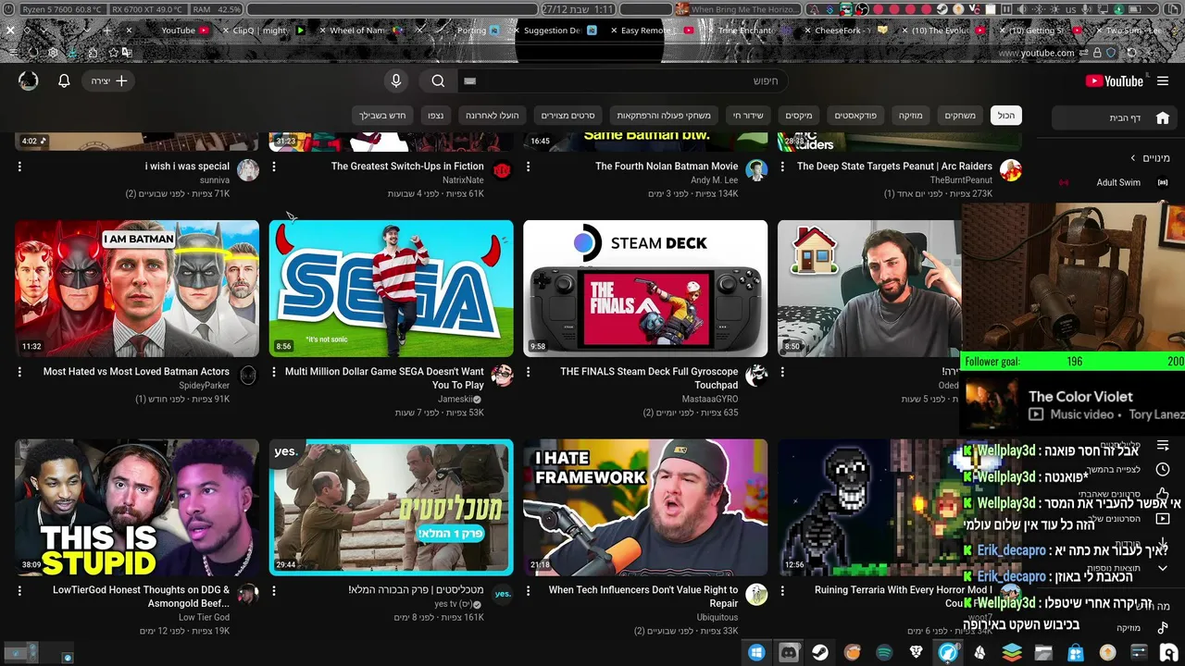The height and width of the screenshot is (666, 1185).
Task: Open the Adult Swim subscription
Action: point(1118,182)
